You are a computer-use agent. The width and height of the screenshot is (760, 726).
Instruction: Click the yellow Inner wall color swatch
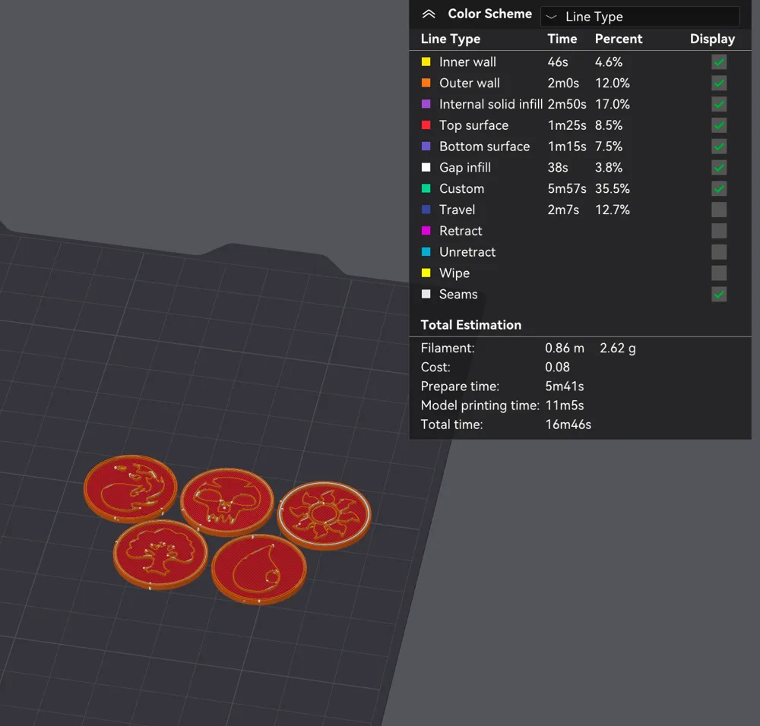pyautogui.click(x=426, y=62)
